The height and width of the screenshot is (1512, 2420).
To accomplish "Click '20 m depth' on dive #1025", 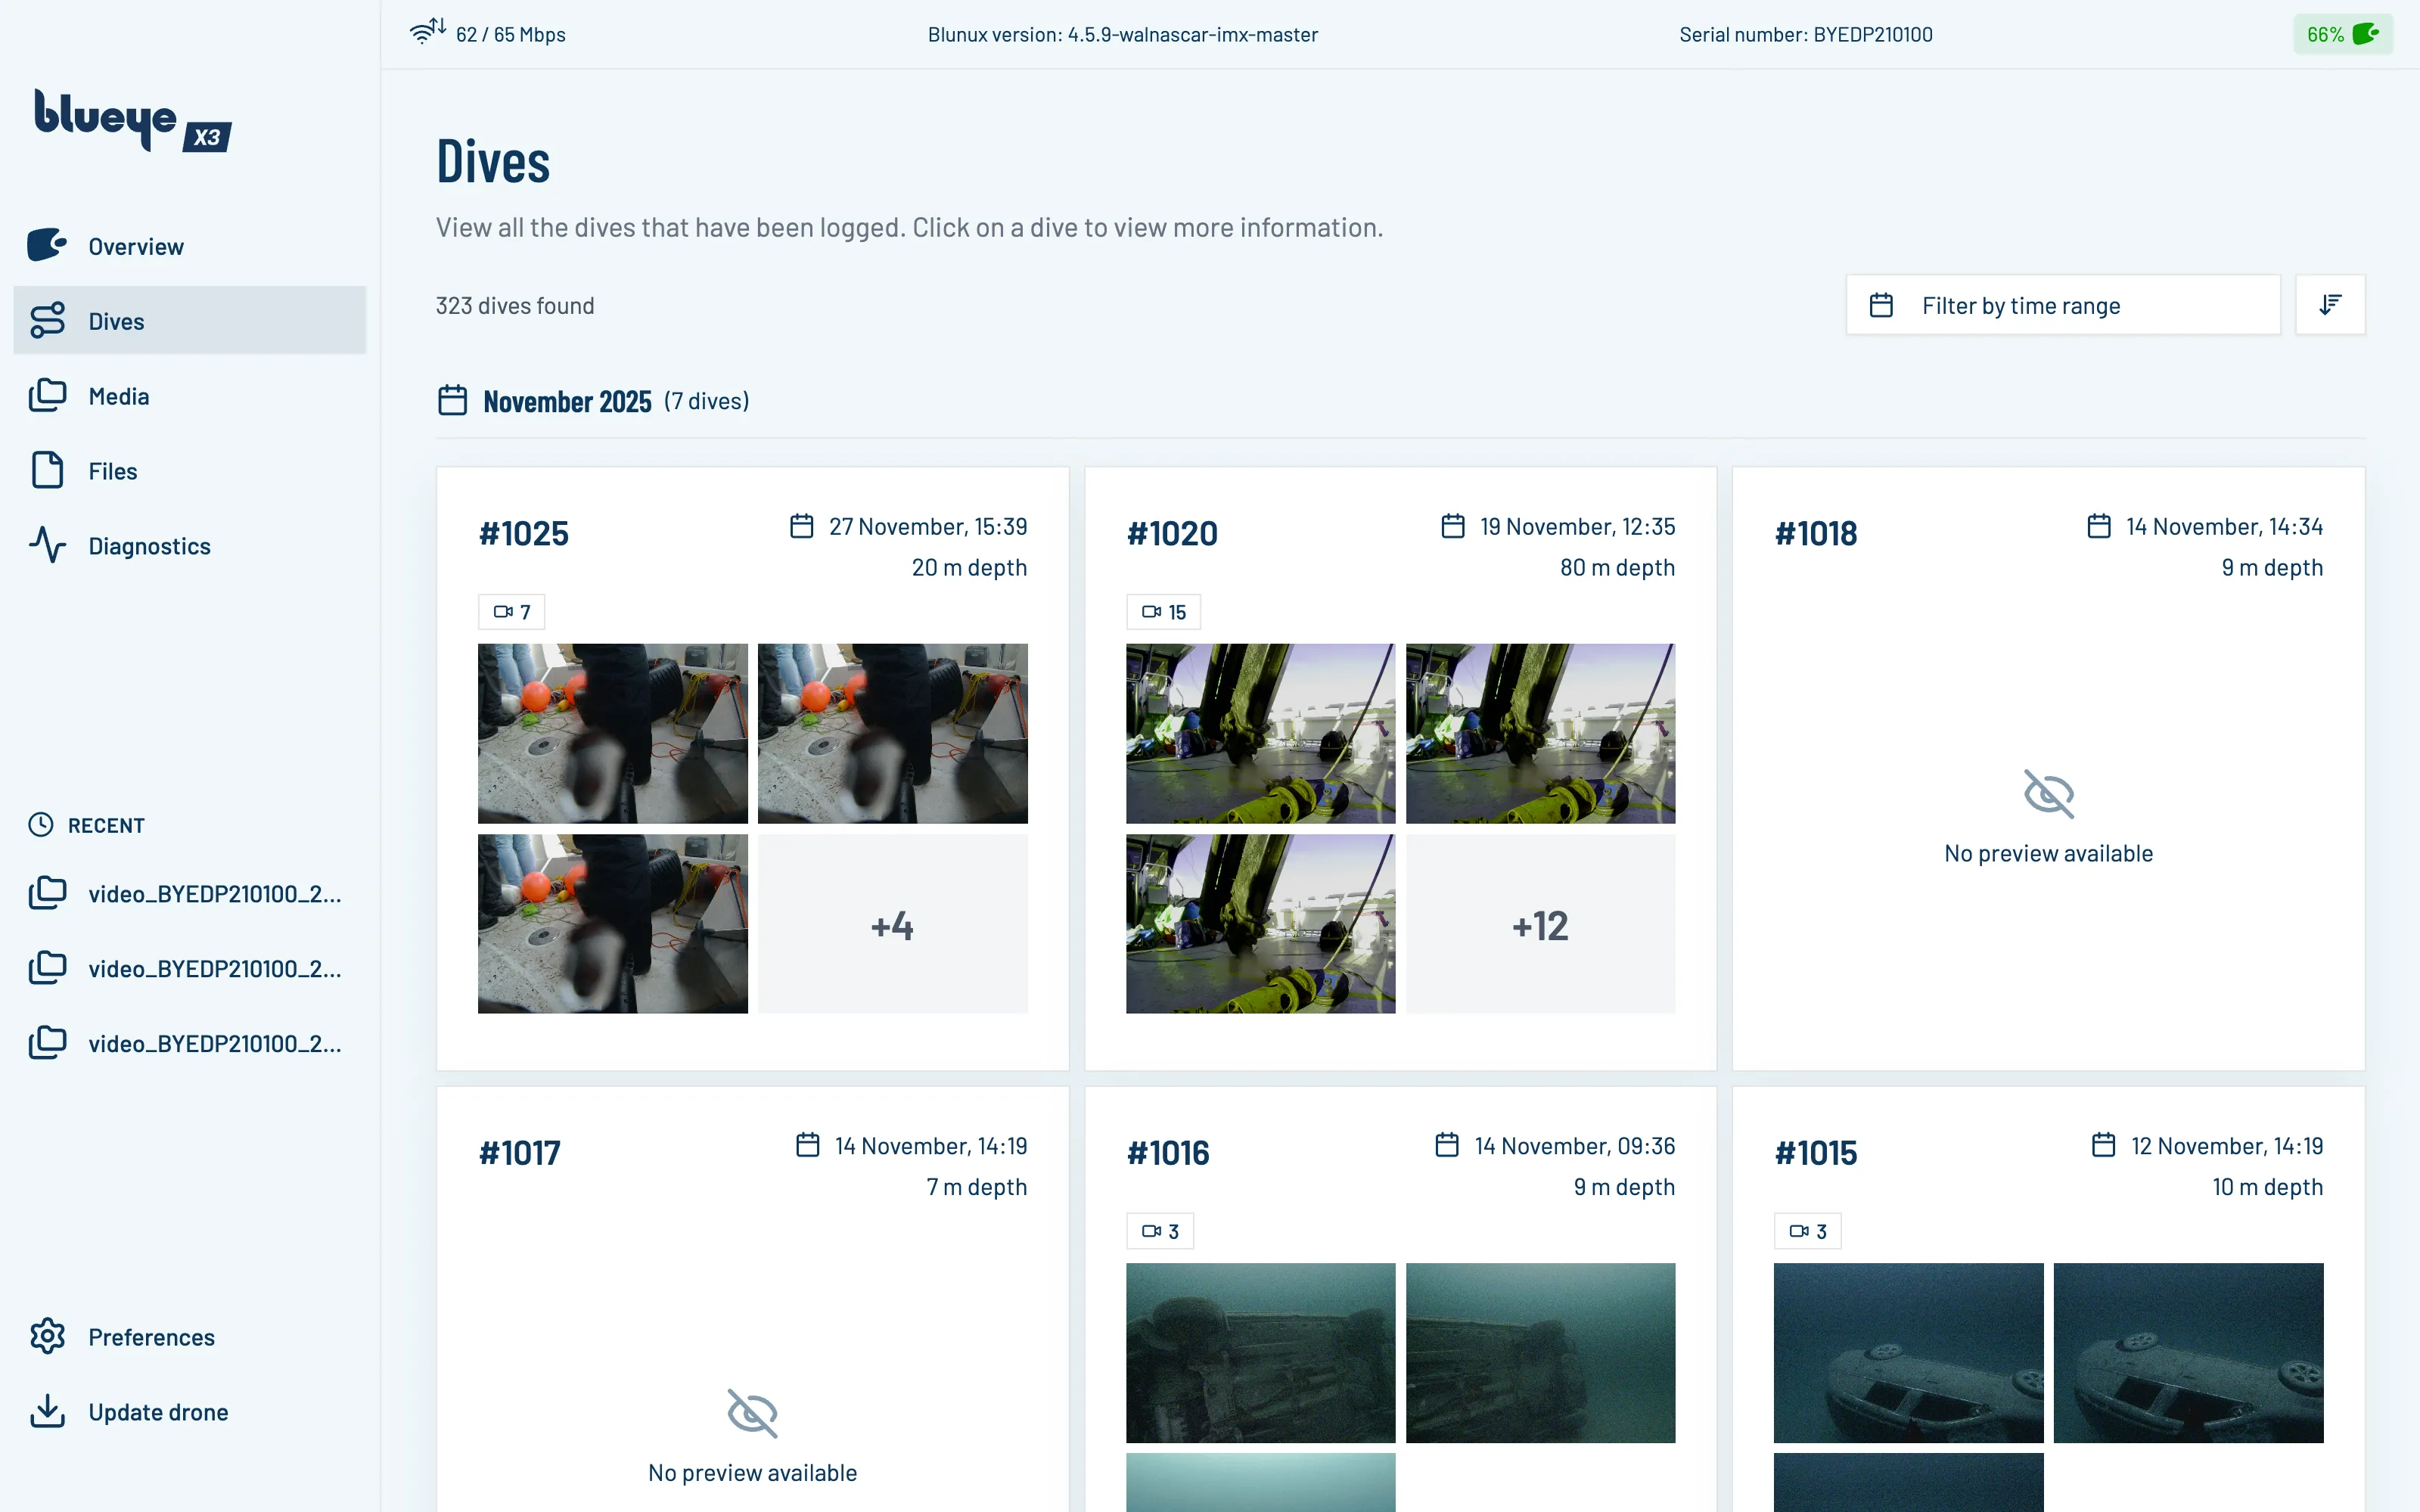I will click(969, 567).
